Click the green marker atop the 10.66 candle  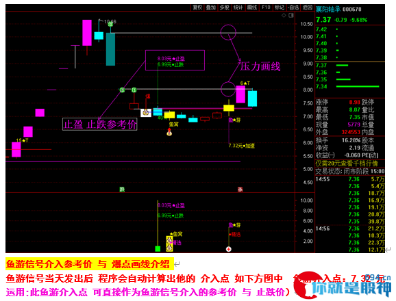point(110,24)
